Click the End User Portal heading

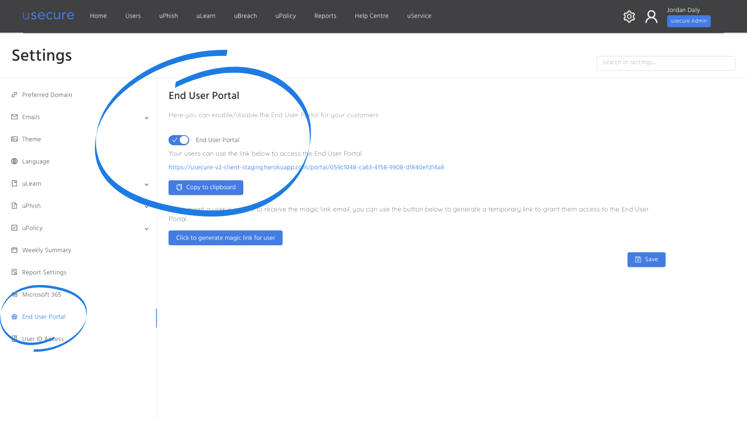(x=204, y=96)
